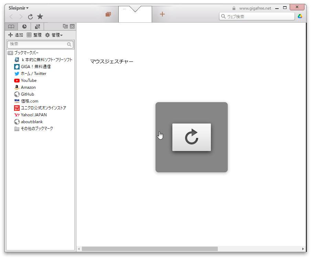Open the Sleipnir main menu dropdown

click(x=19, y=8)
